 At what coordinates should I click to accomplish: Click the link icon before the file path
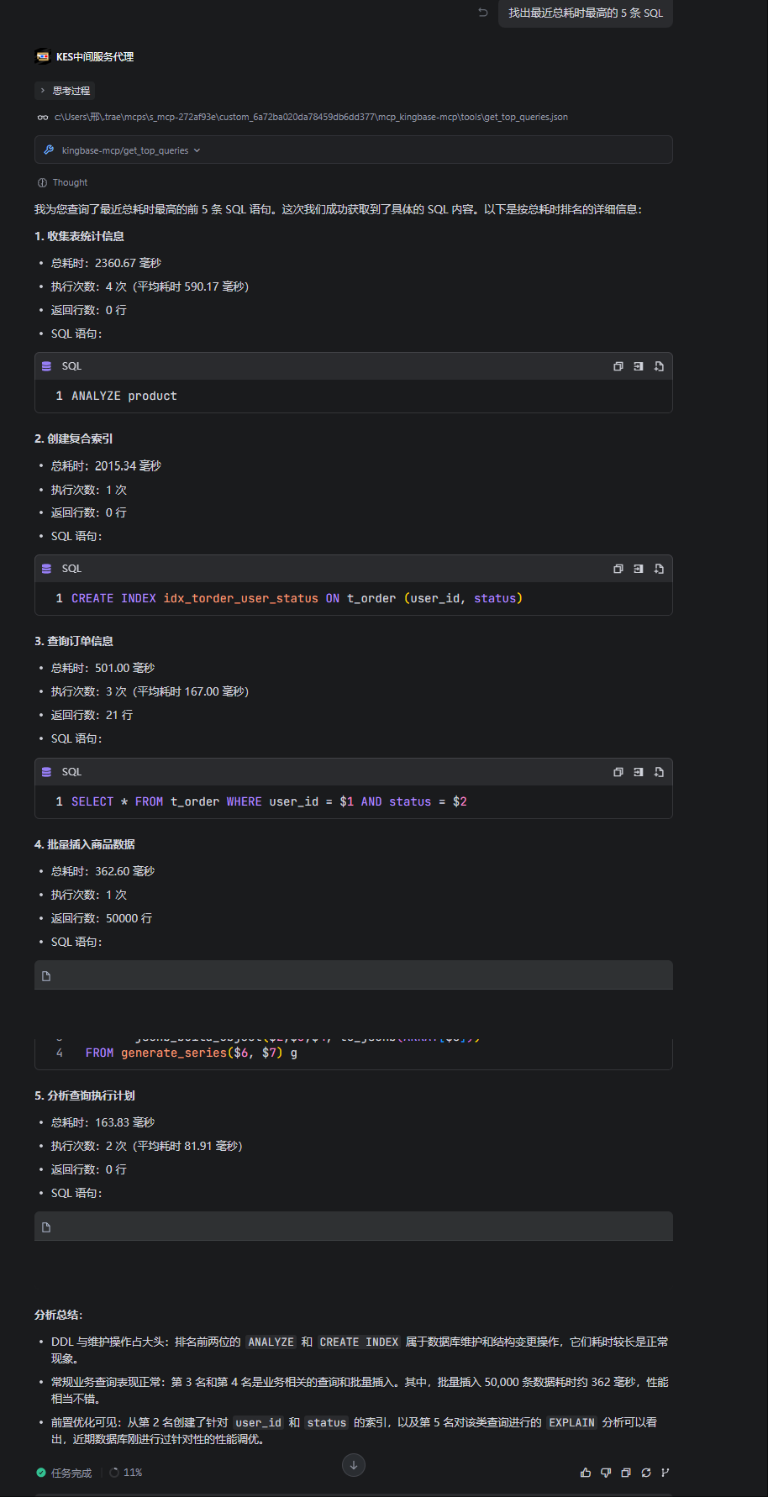click(x=42, y=117)
